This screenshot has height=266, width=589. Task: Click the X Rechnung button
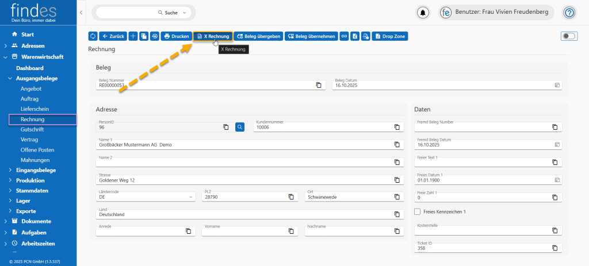213,36
